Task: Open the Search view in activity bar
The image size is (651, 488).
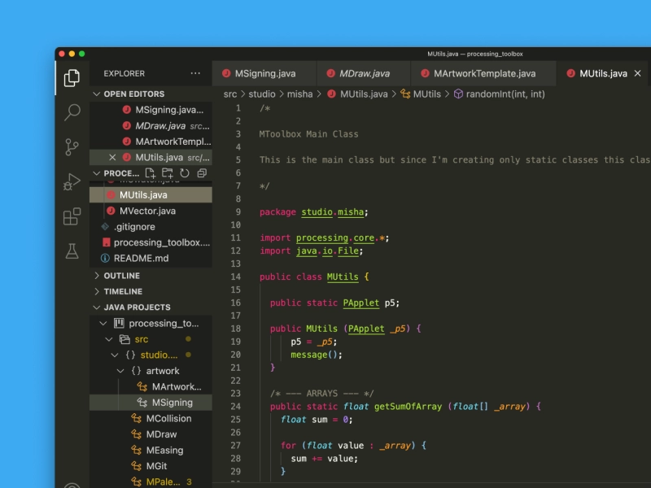Action: point(72,112)
